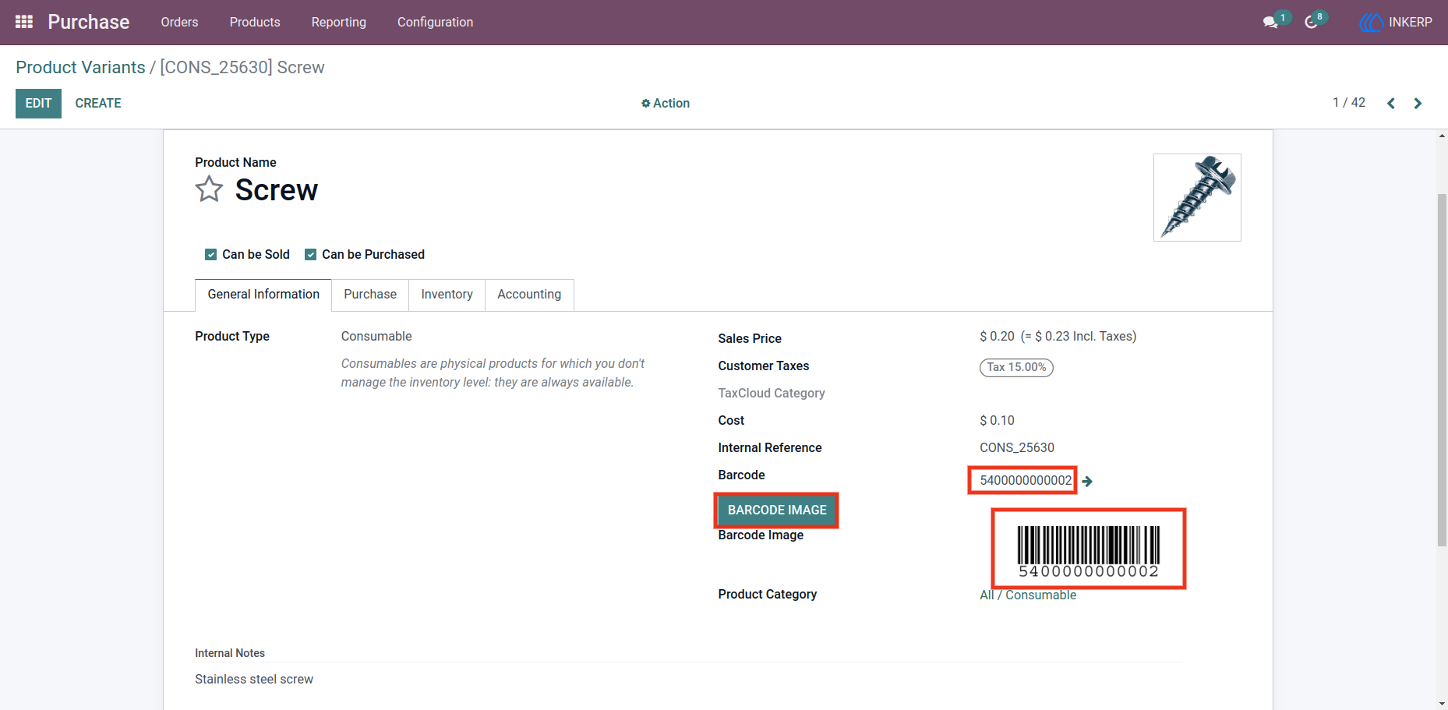This screenshot has width=1448, height=710.
Task: Open the Action dropdown menu
Action: pos(666,103)
